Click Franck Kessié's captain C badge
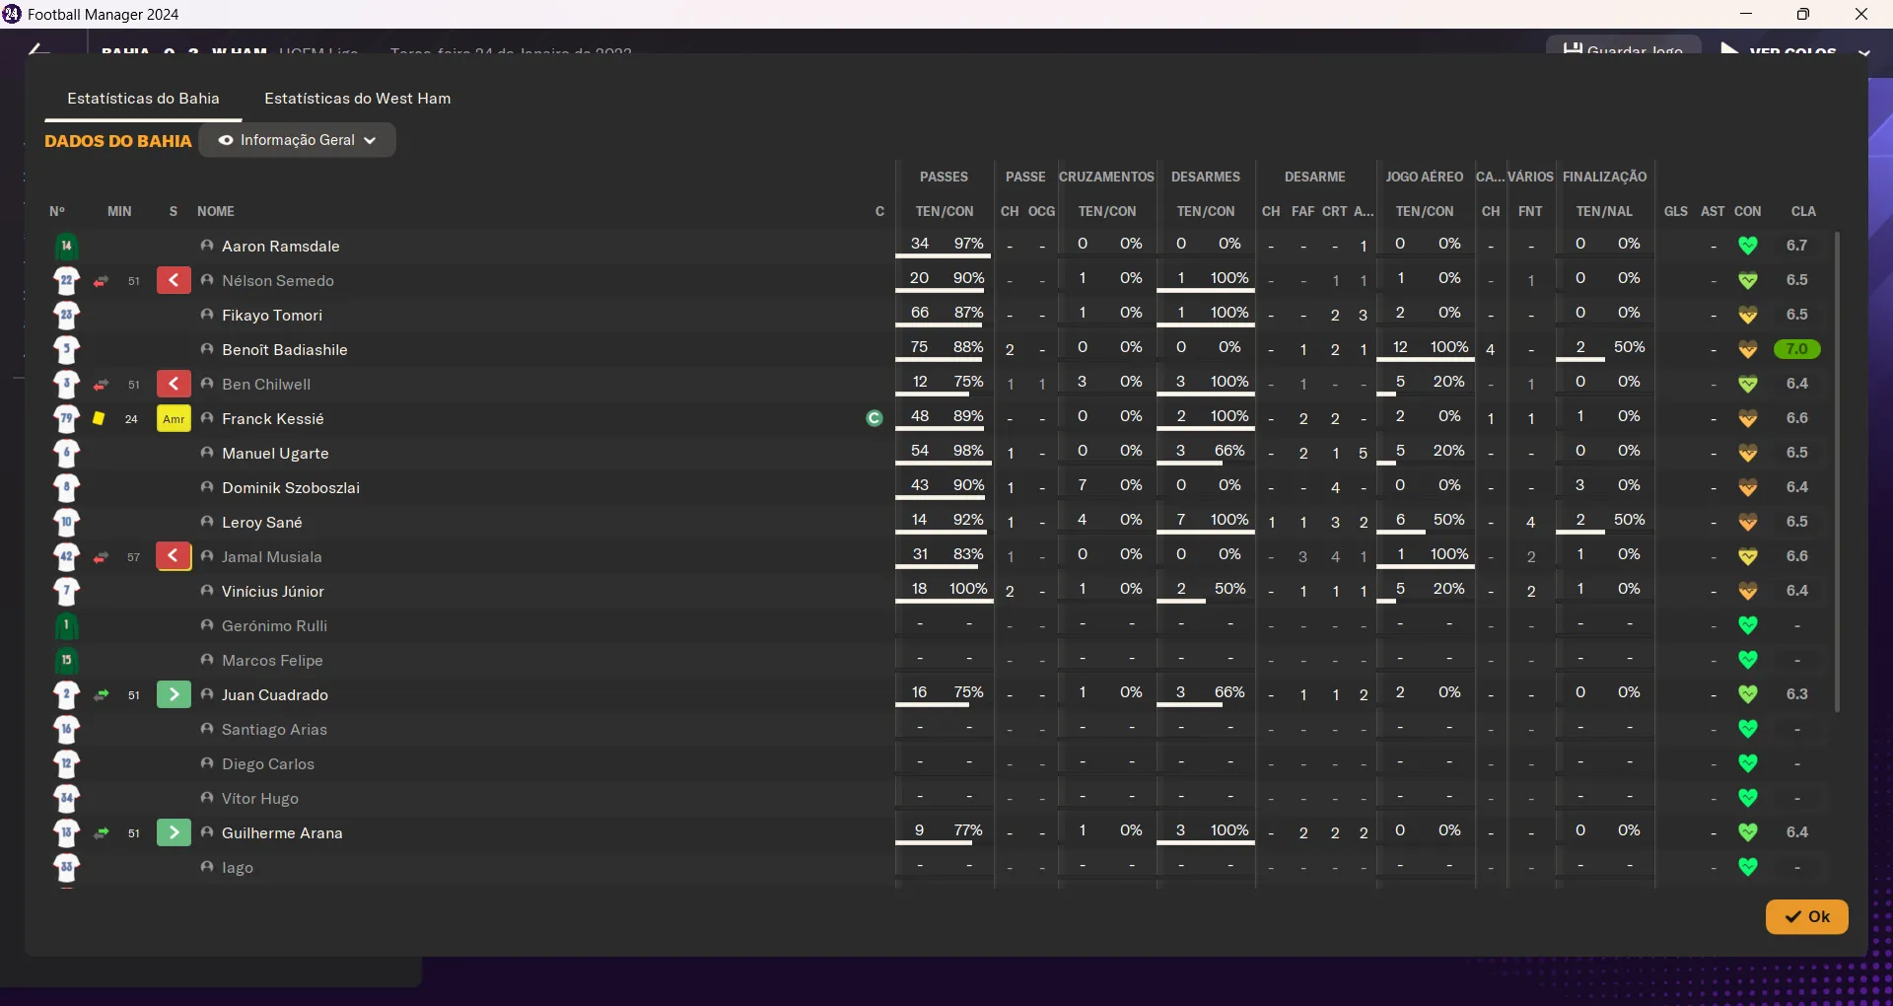Viewport: 1893px width, 1006px height. (x=874, y=418)
